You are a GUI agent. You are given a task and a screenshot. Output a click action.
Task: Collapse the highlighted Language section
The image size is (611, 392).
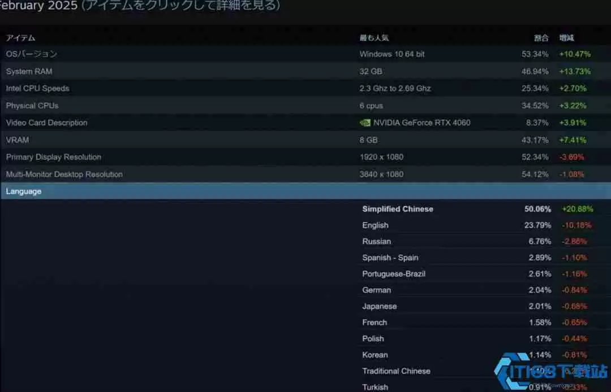tap(23, 191)
